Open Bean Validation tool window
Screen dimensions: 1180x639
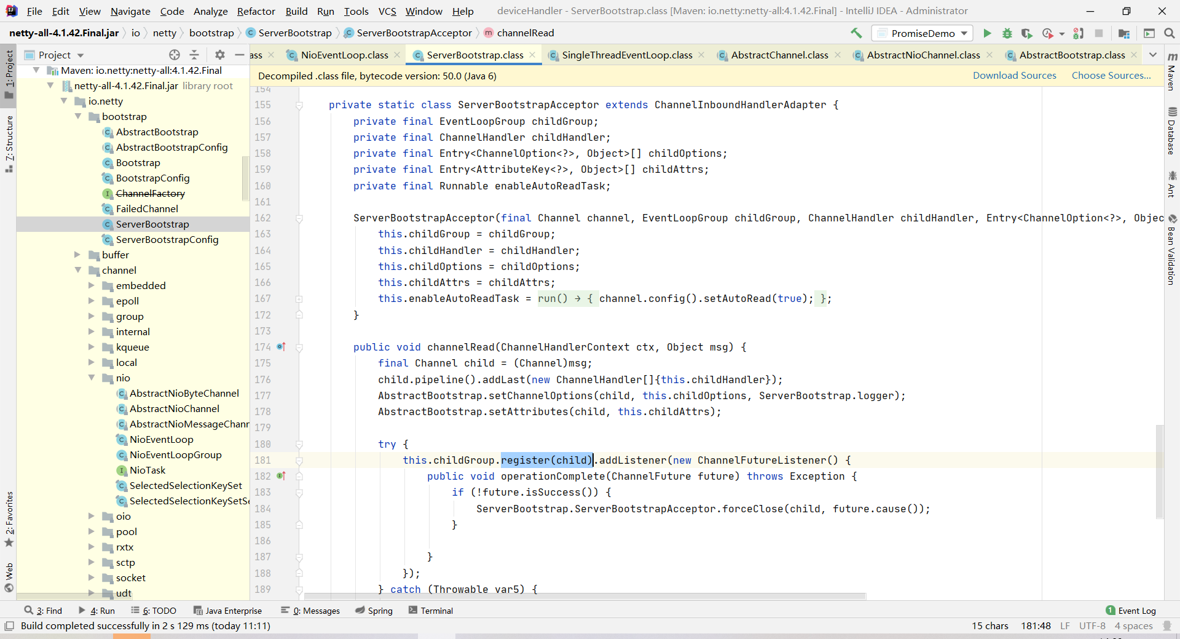point(1172,249)
